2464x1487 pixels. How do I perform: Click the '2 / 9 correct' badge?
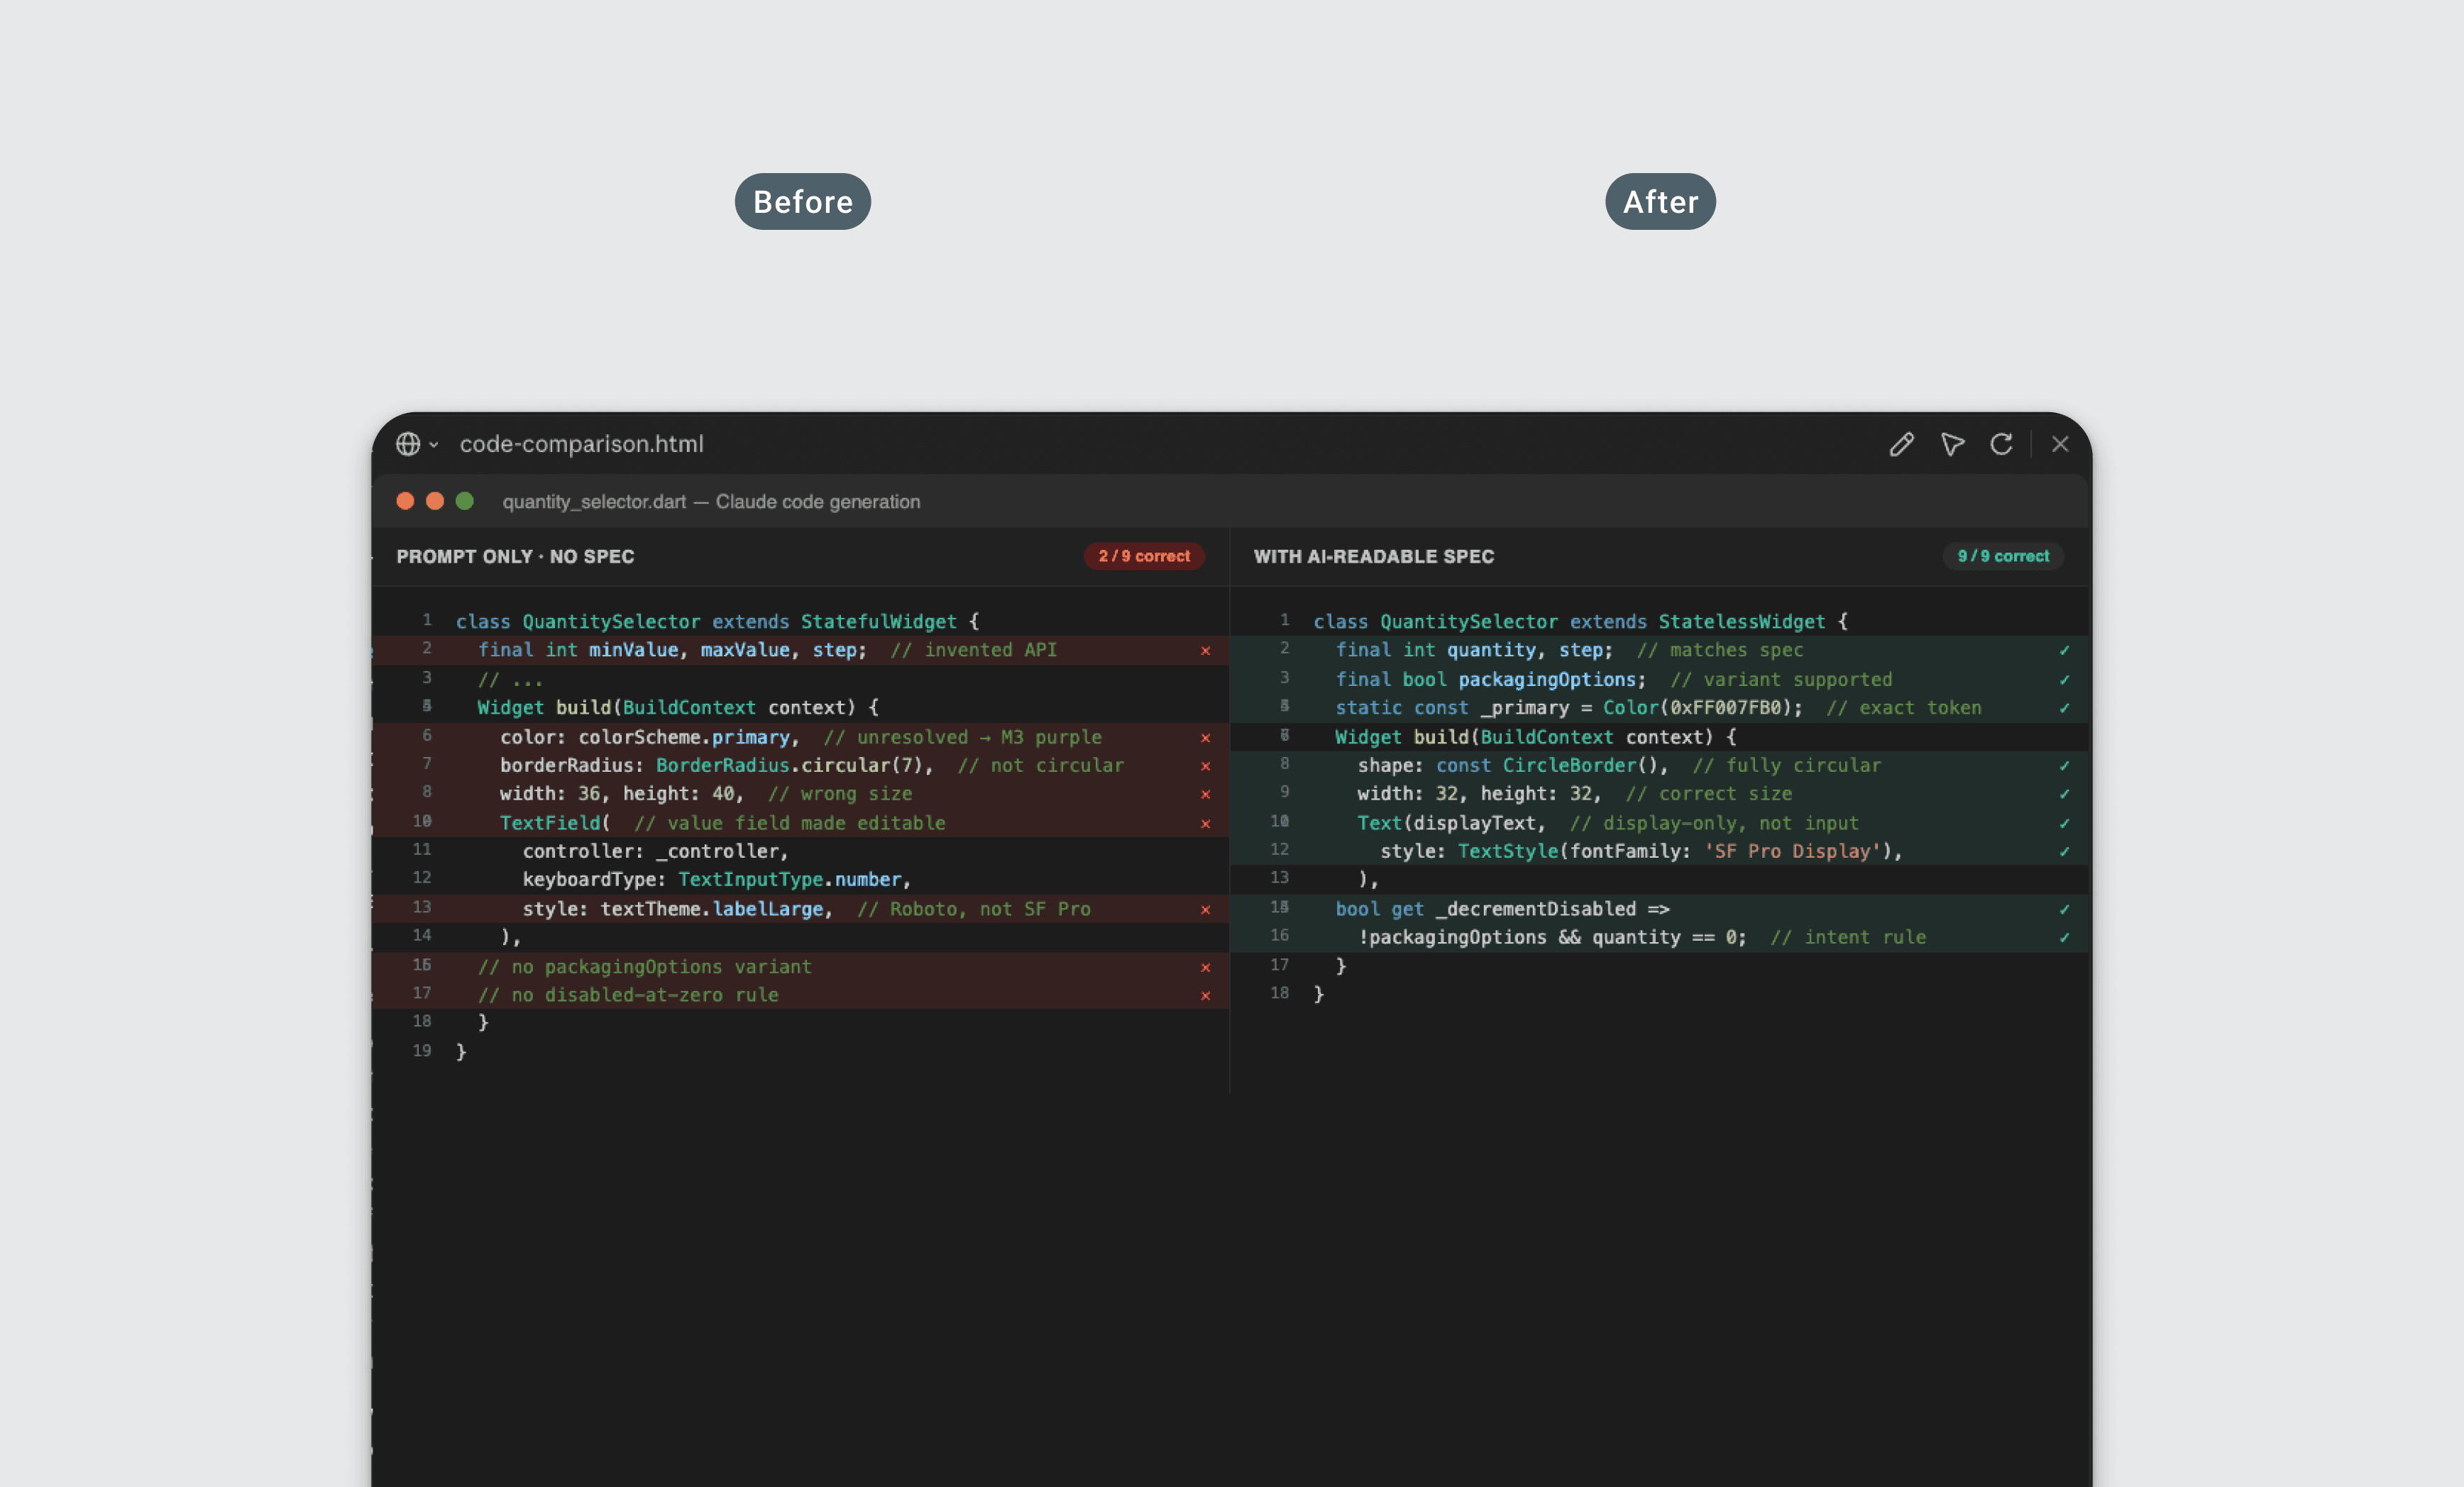pyautogui.click(x=1144, y=556)
